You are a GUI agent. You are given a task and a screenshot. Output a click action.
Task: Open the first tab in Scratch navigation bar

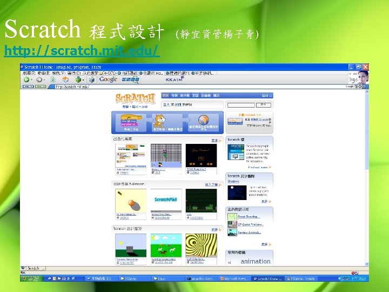pos(165,95)
